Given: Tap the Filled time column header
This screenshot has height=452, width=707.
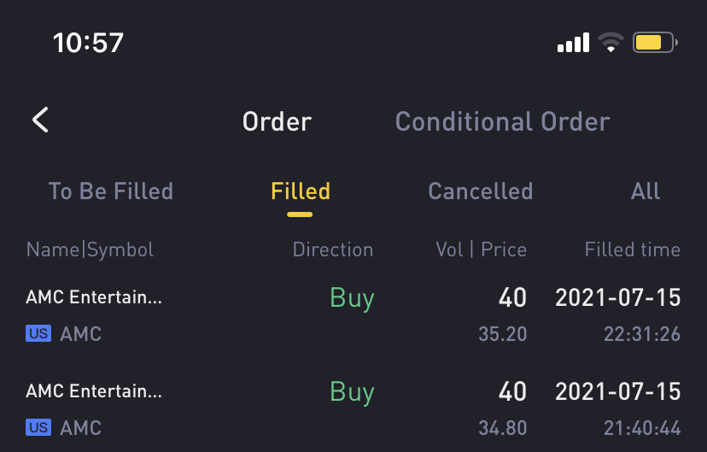Looking at the screenshot, I should click(632, 249).
